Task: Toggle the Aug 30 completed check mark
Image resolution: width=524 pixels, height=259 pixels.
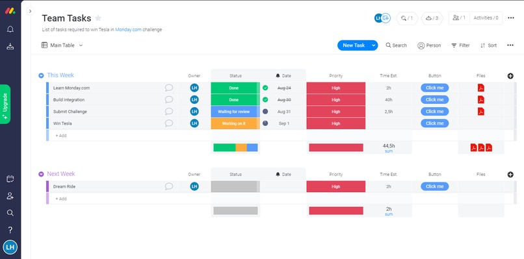Action: pyautogui.click(x=265, y=99)
